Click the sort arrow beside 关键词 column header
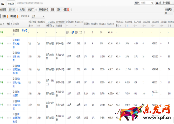This screenshot has height=124, width=174. pyautogui.click(x=19, y=24)
